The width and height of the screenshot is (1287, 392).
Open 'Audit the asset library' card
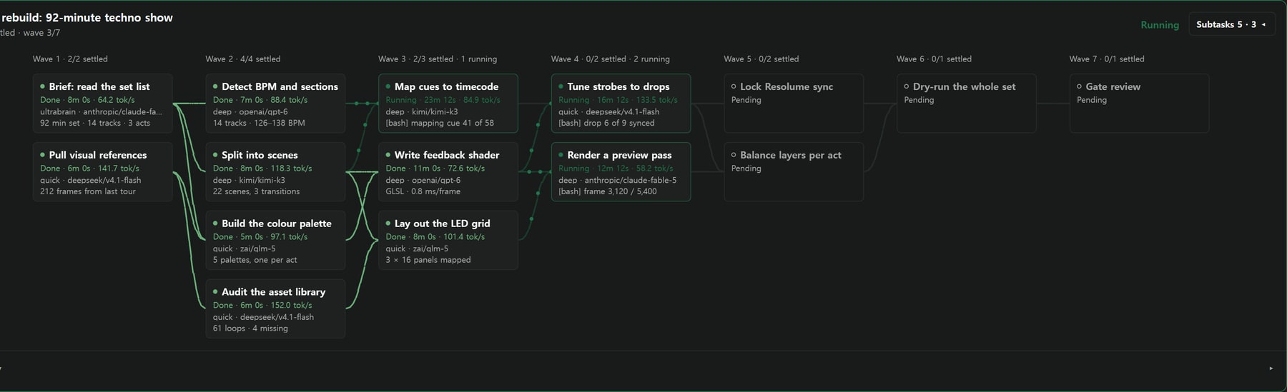275,309
